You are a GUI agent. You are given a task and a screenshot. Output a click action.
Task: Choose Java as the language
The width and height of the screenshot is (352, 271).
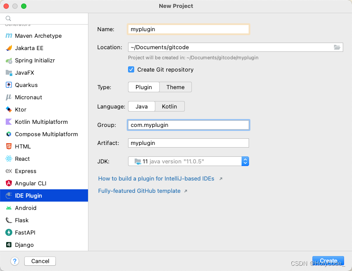[142, 106]
